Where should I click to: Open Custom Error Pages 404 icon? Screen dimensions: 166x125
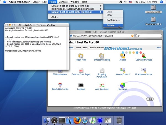click(x=81, y=71)
